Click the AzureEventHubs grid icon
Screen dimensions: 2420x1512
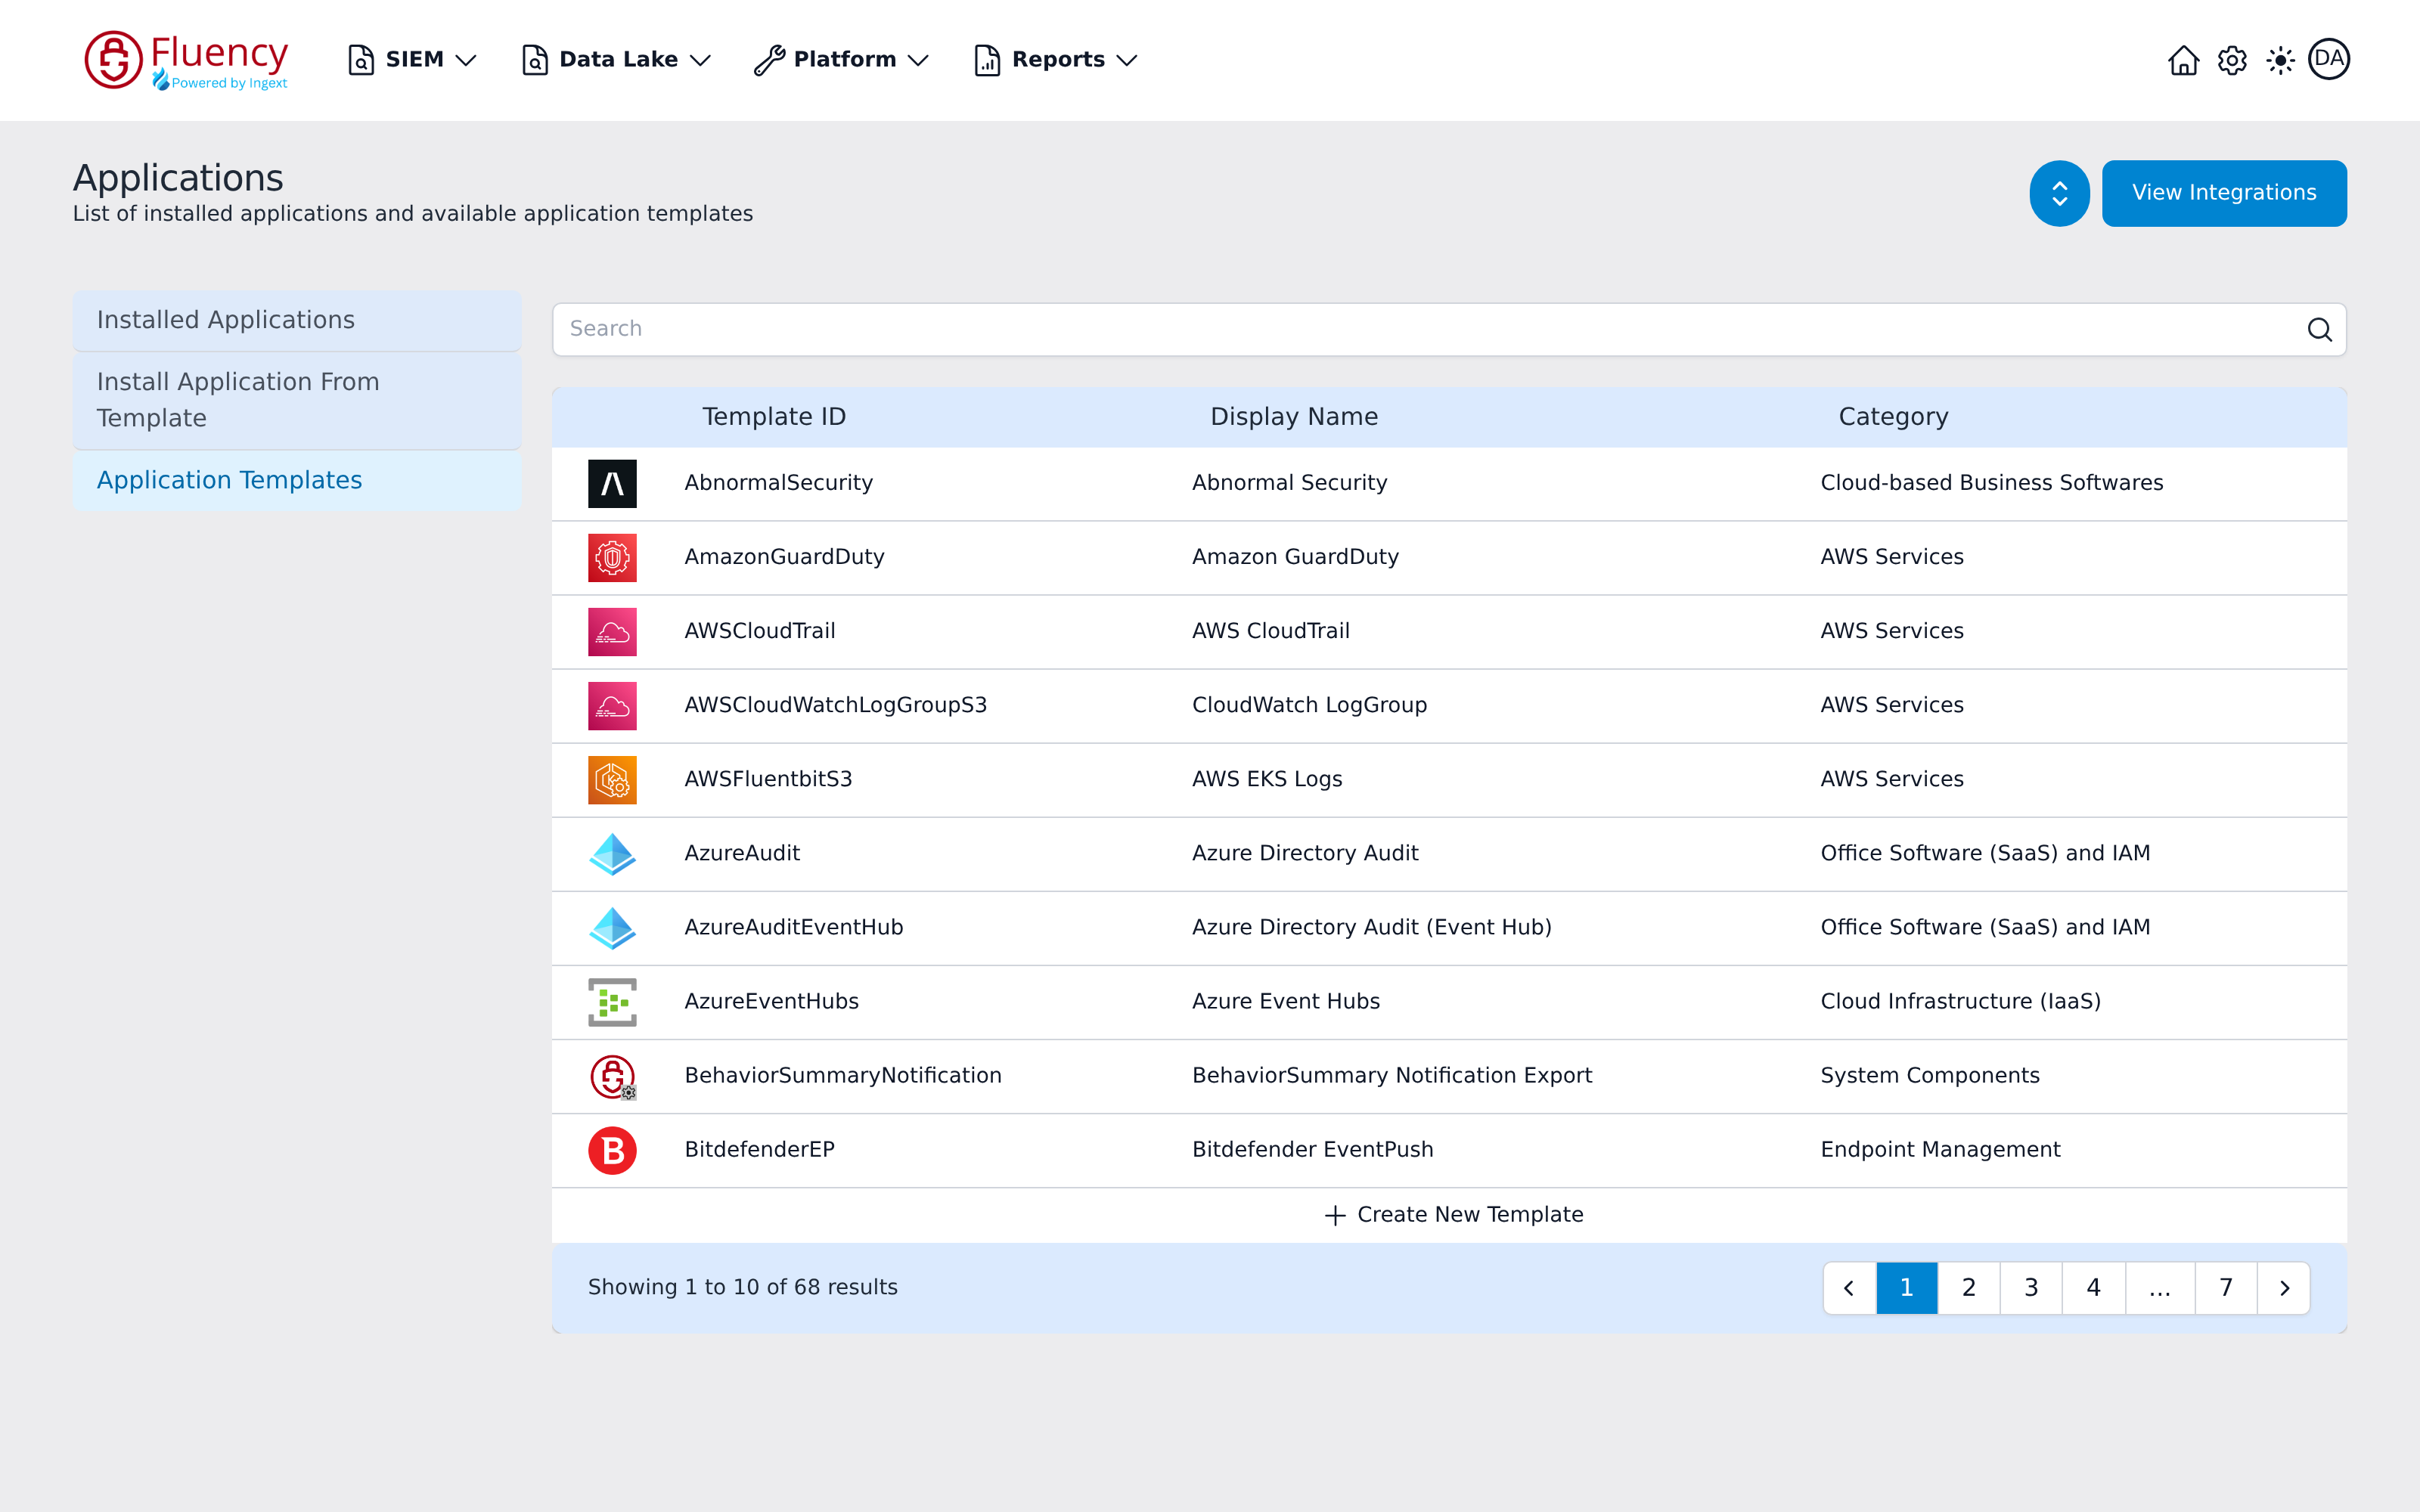[x=612, y=1001]
